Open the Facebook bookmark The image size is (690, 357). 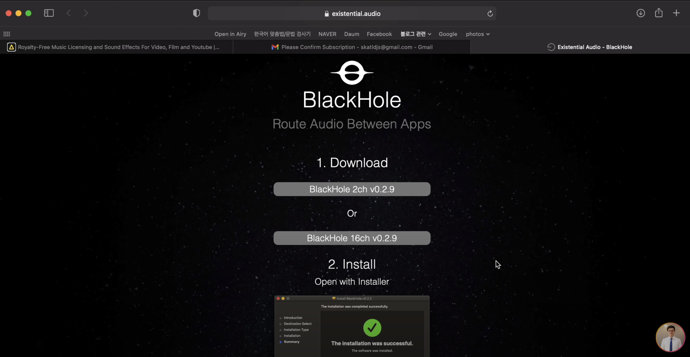tap(379, 34)
